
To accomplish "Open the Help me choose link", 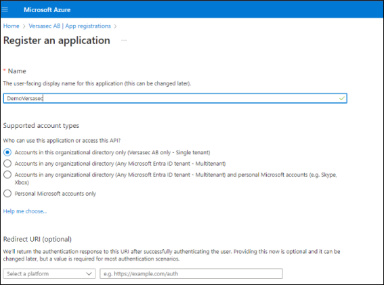I will [x=25, y=211].
